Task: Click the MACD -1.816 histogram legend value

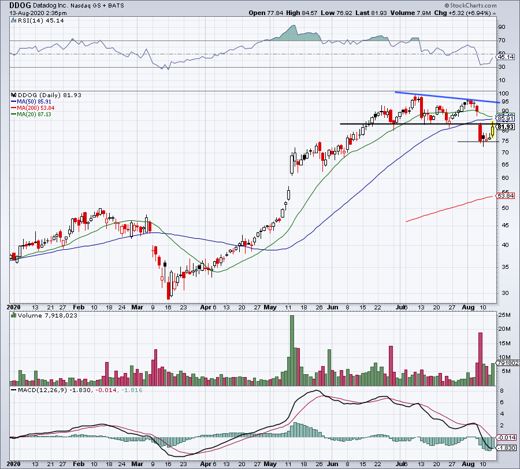Action: click(x=132, y=390)
